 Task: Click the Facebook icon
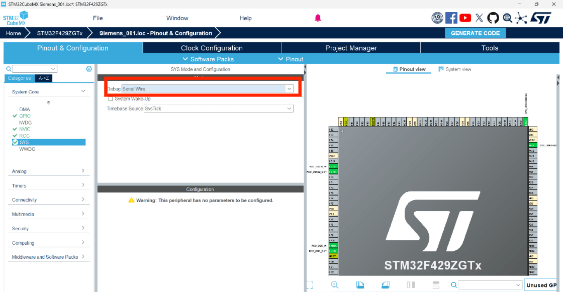451,18
